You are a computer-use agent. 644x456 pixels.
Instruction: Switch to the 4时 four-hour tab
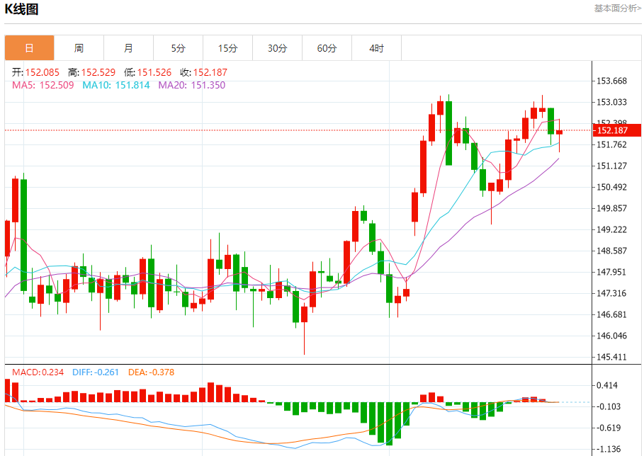coord(376,48)
